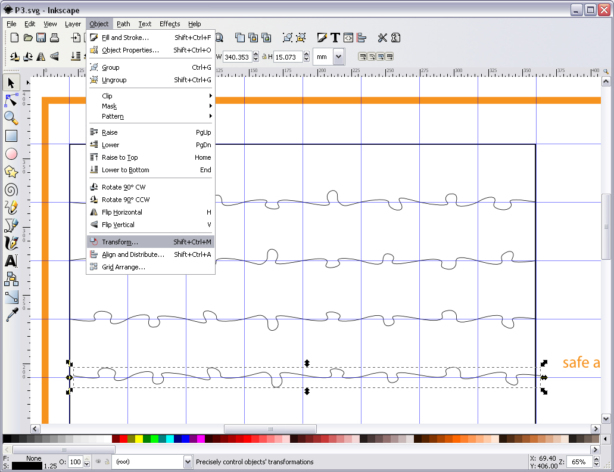Select the Star polygon tool

[x=11, y=172]
